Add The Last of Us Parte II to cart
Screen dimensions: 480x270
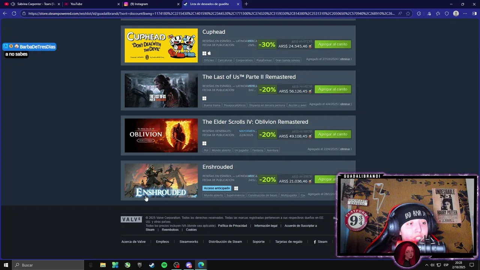click(x=333, y=89)
